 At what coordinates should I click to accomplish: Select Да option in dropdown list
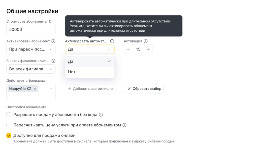89,61
